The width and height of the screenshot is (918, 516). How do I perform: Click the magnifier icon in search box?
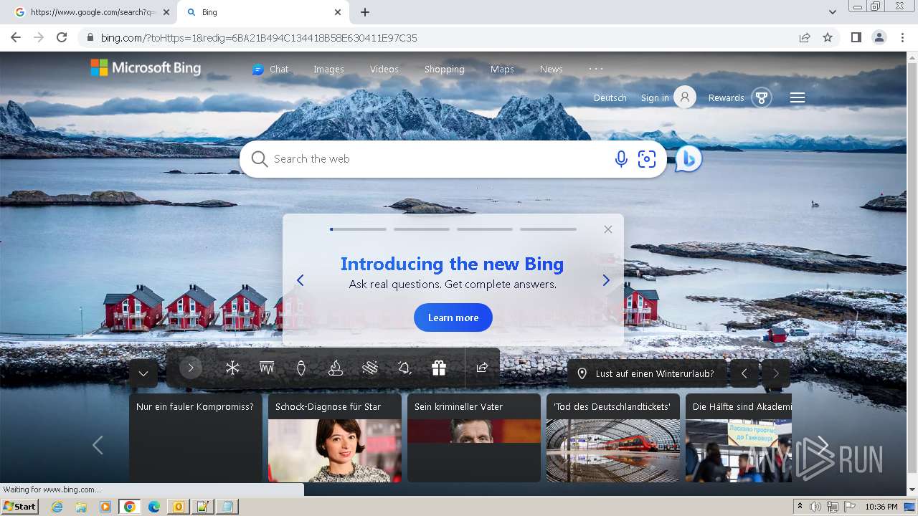(260, 159)
